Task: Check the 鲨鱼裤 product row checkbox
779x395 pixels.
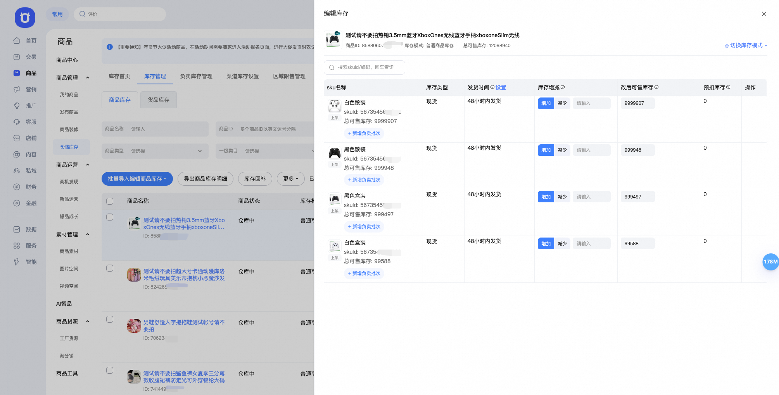Action: click(x=110, y=370)
